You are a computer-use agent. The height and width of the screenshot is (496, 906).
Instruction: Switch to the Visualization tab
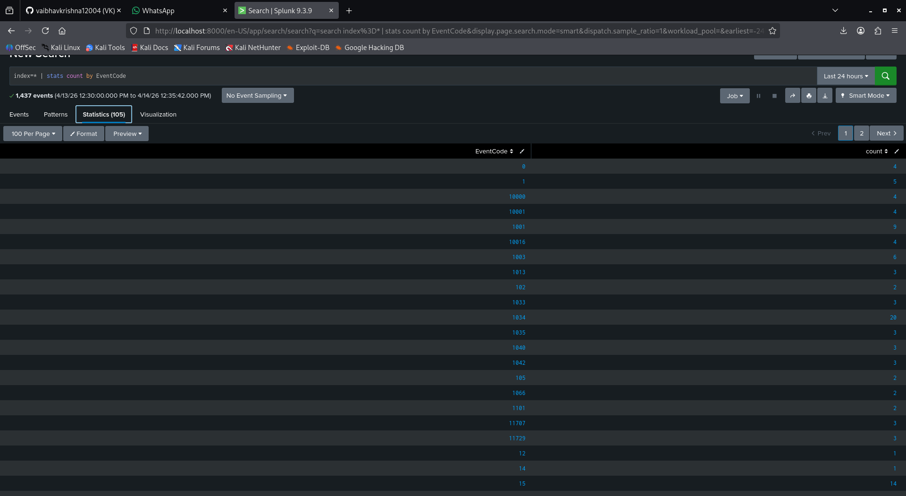pos(158,114)
